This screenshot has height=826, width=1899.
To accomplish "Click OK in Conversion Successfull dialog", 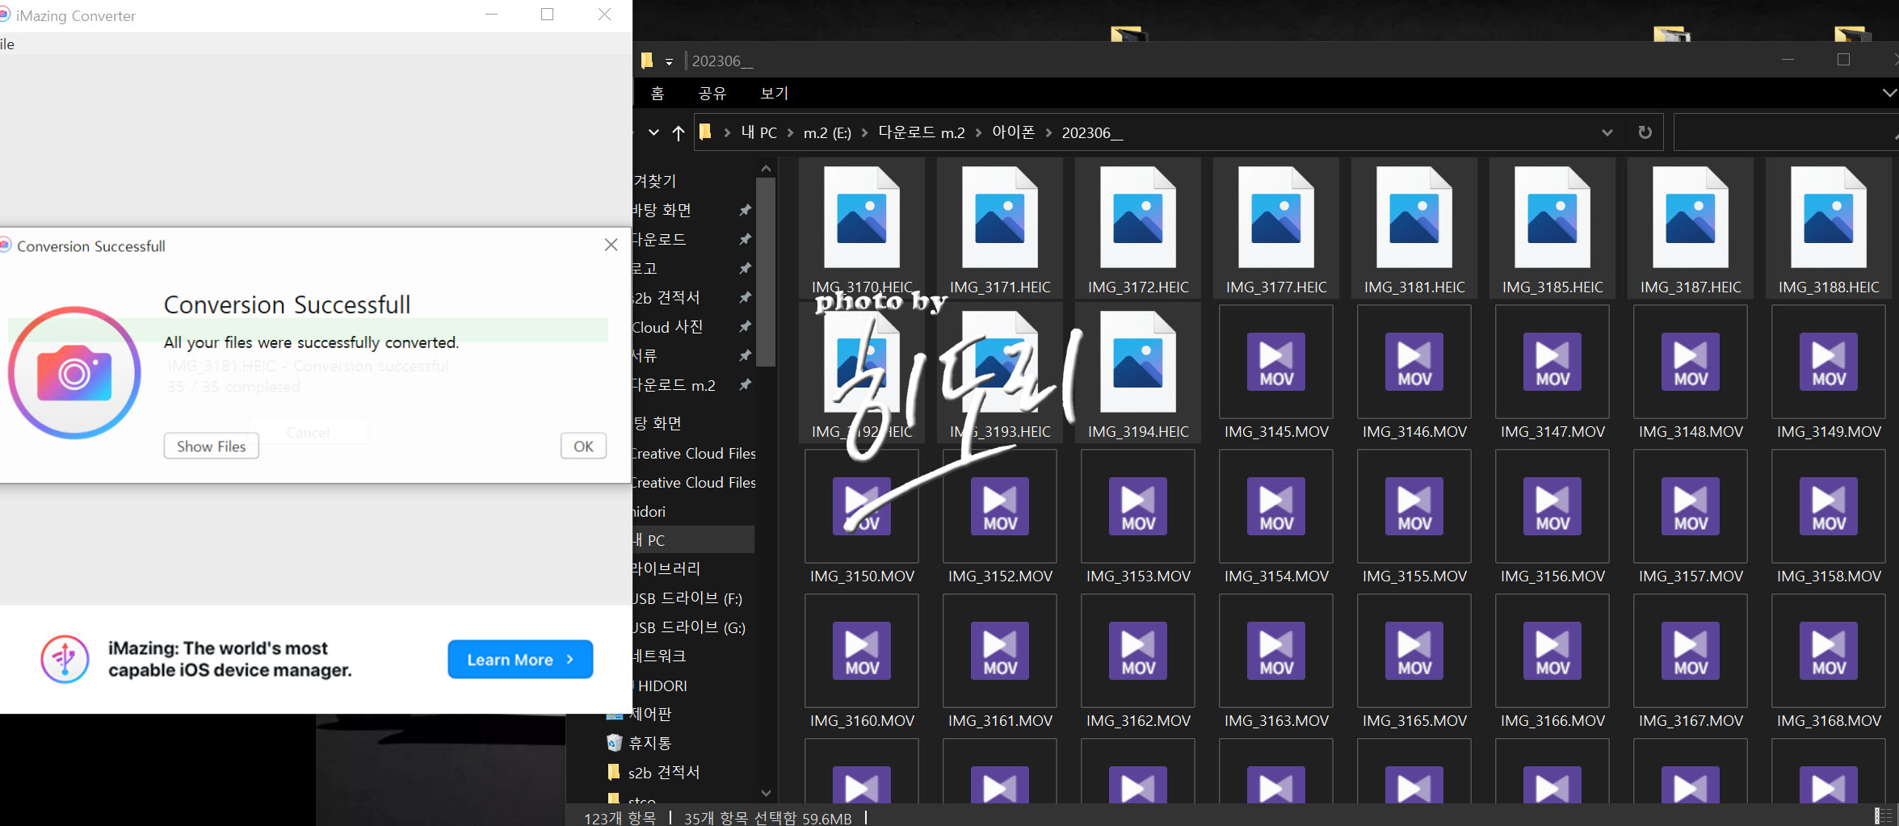I will (x=583, y=447).
